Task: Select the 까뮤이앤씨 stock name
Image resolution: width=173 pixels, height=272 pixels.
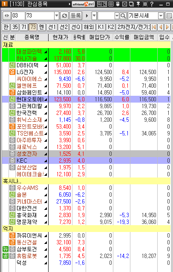Action: [29, 235]
